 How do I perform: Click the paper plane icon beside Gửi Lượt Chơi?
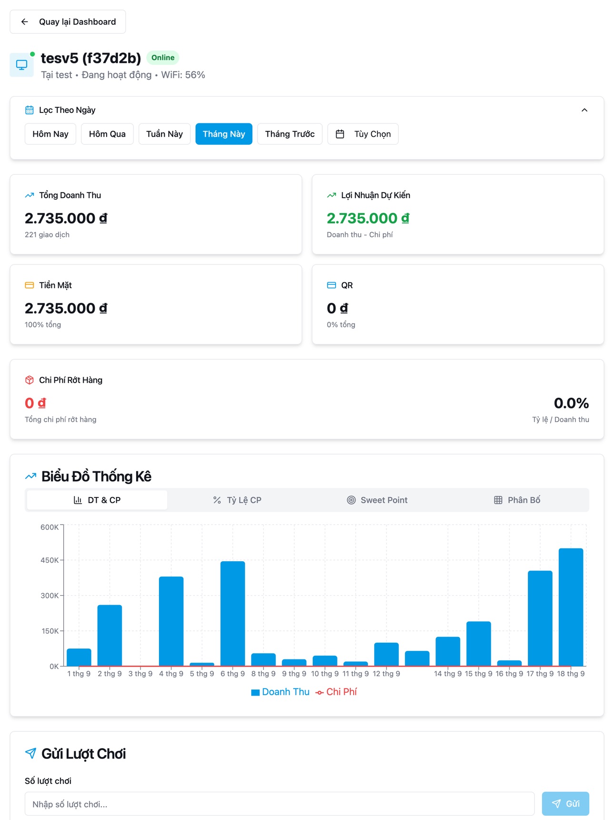click(x=30, y=753)
